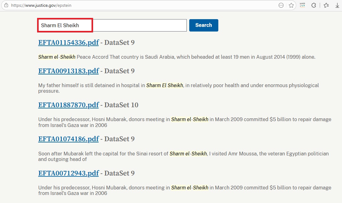Open the Downloads arrow icon

pos(337,5)
